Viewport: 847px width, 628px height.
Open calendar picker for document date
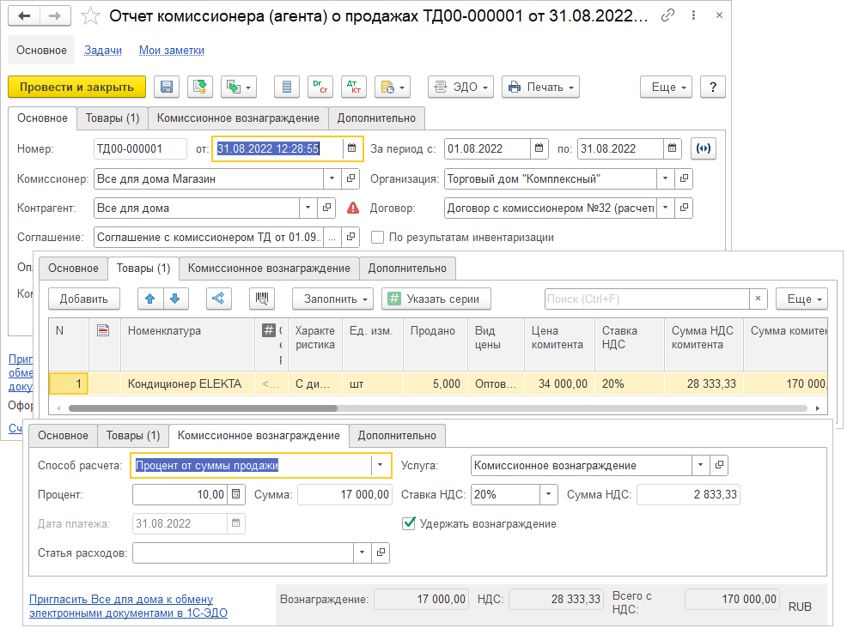pyautogui.click(x=351, y=148)
